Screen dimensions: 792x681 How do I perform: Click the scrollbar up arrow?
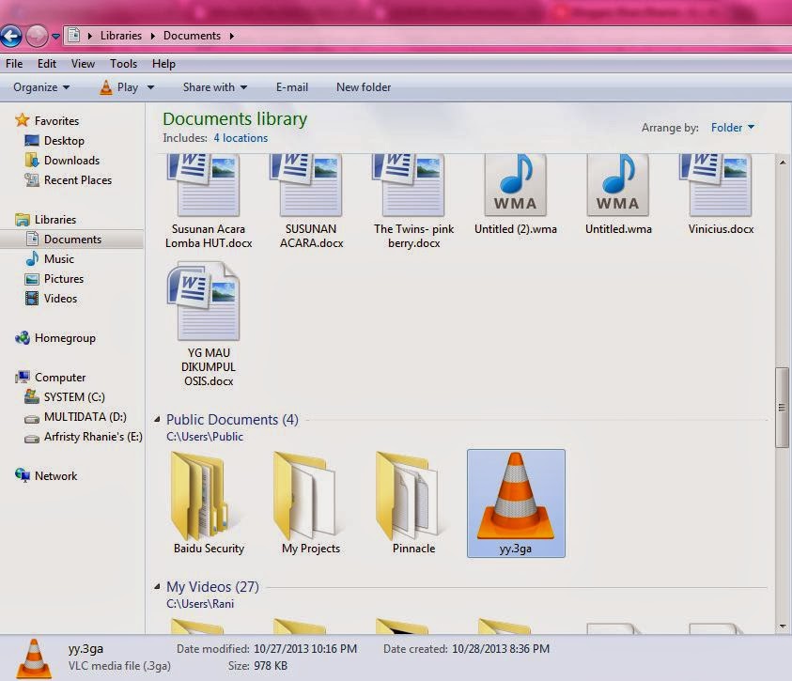click(783, 163)
